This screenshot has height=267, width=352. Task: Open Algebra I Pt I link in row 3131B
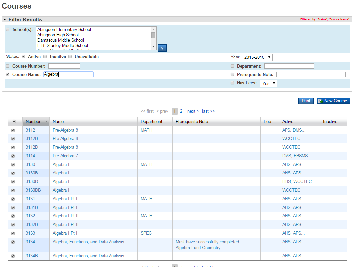65,208
